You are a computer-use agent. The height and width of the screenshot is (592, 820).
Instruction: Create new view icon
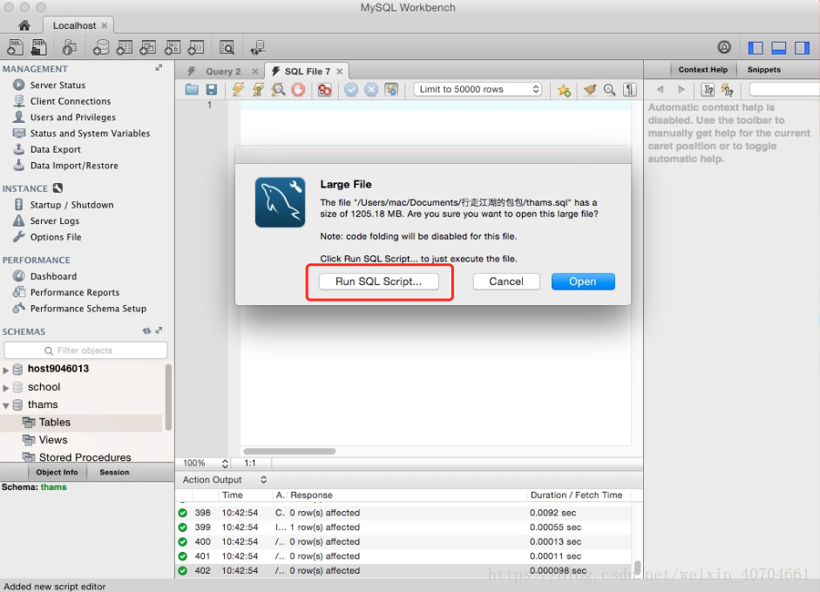148,48
